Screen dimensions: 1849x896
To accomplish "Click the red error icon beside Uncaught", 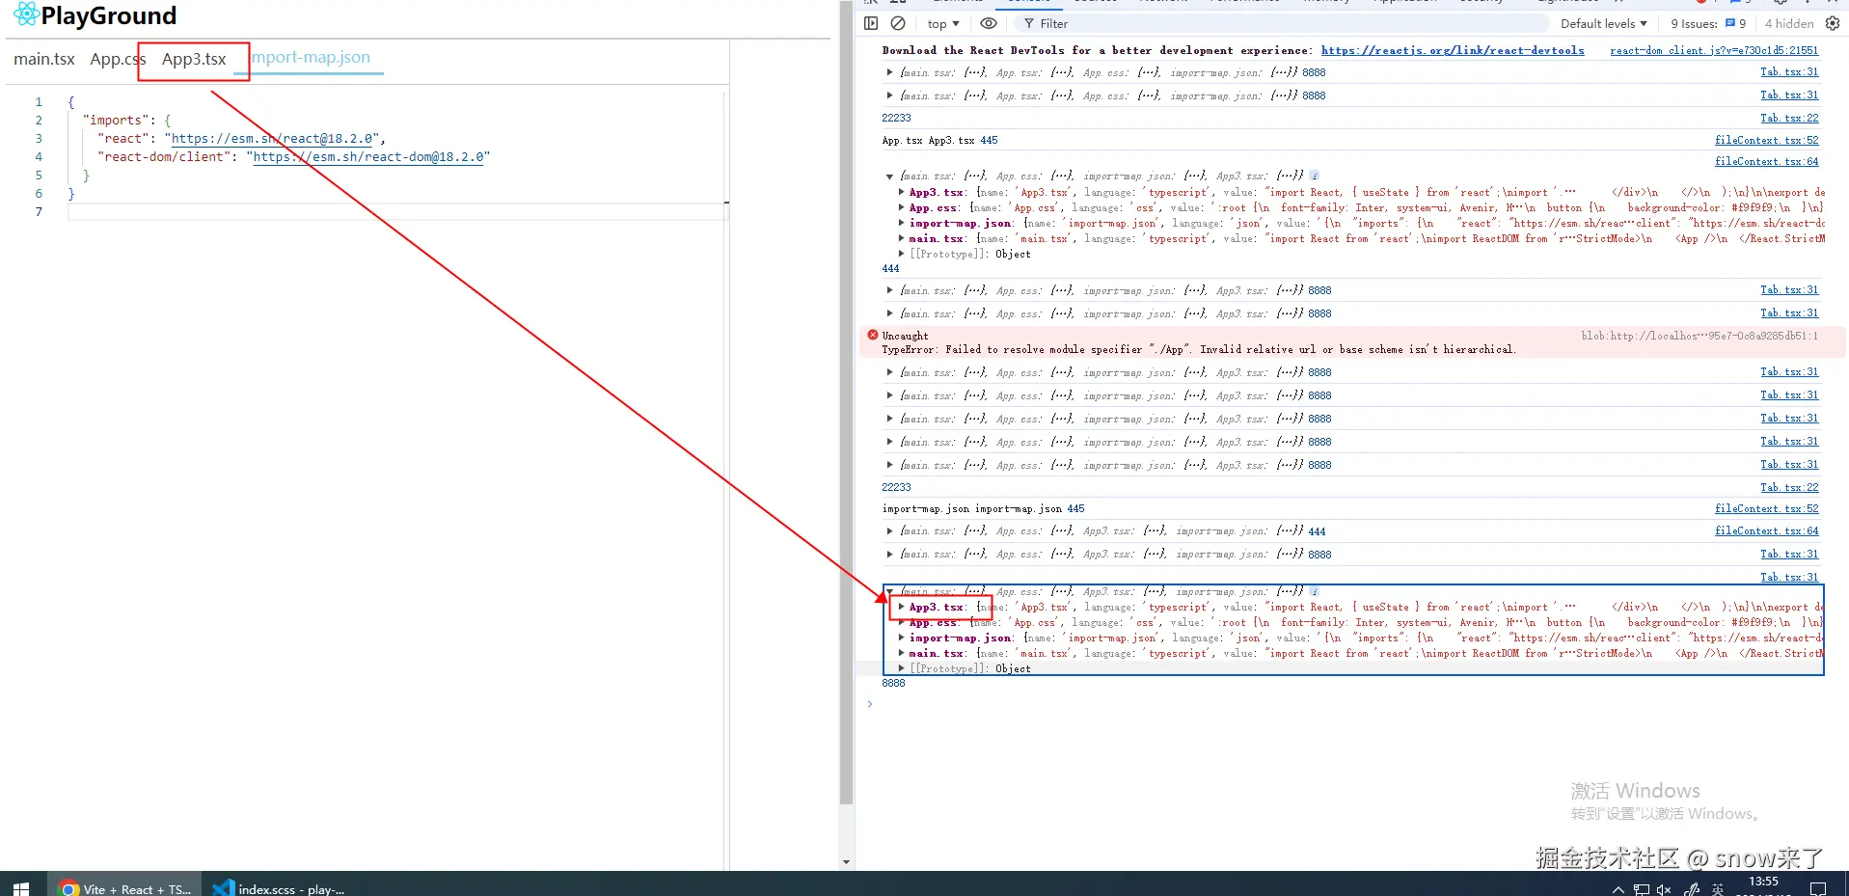I will coord(873,336).
